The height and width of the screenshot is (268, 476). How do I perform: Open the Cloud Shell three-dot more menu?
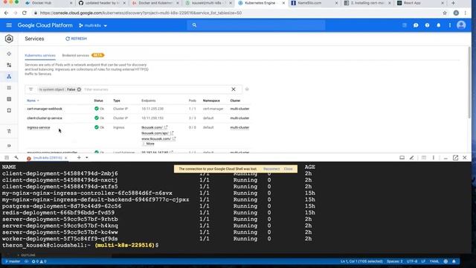434,158
